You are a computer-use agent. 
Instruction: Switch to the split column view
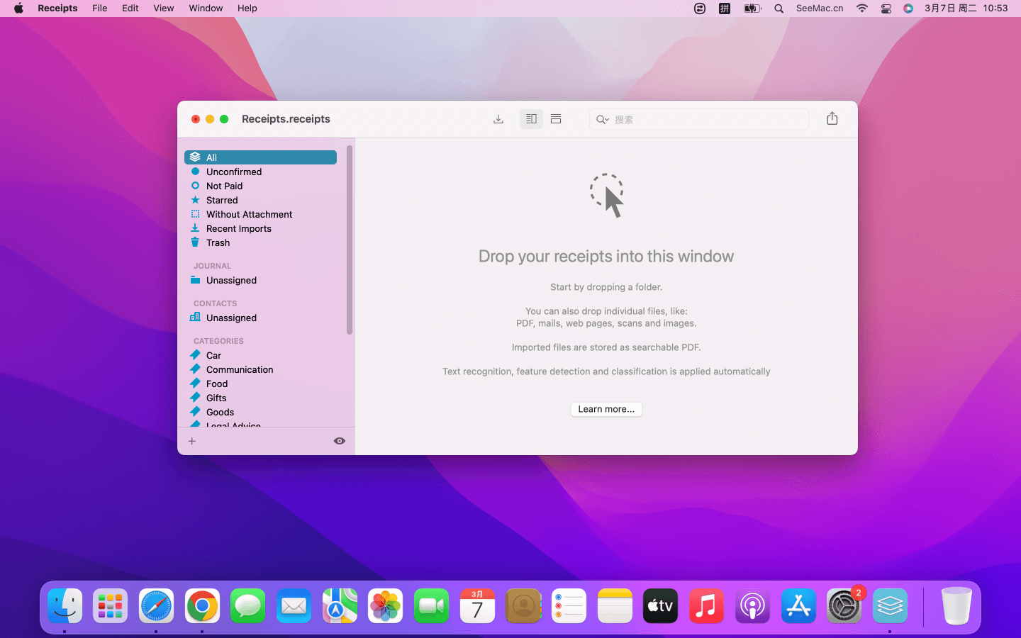(x=531, y=119)
